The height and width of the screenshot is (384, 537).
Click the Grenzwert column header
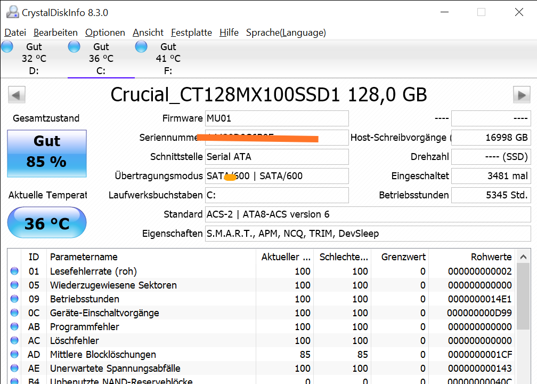(x=400, y=257)
